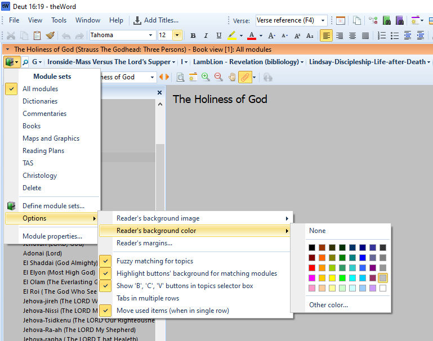Apply subscript formatting
The width and height of the screenshot is (433, 341).
click(x=310, y=35)
